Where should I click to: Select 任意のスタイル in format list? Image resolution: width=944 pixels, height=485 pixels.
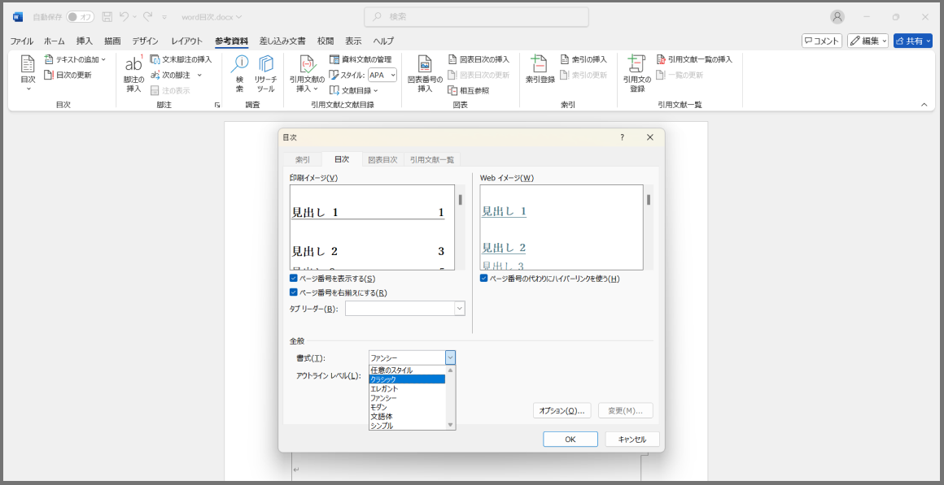coord(407,370)
